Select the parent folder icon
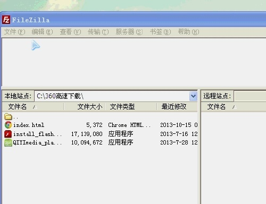 click(8, 117)
